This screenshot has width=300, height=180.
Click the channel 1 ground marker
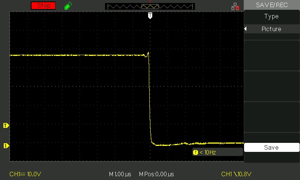(x=6, y=146)
